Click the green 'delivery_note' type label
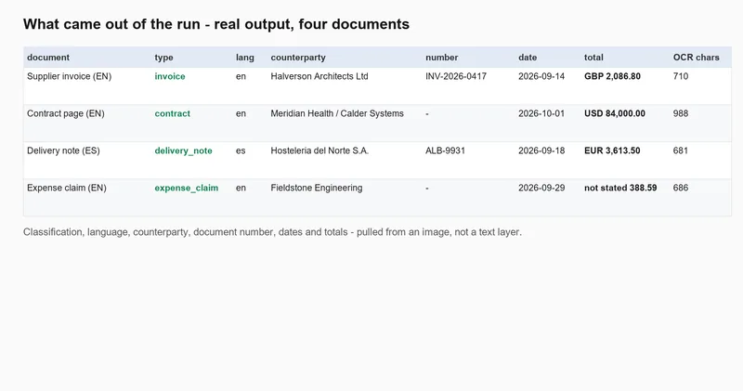Screen dimensions: 743x391 183,150
